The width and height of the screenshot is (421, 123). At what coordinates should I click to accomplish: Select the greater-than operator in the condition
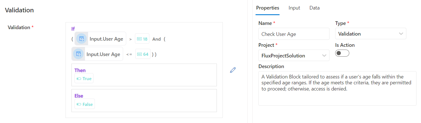pos(130,39)
